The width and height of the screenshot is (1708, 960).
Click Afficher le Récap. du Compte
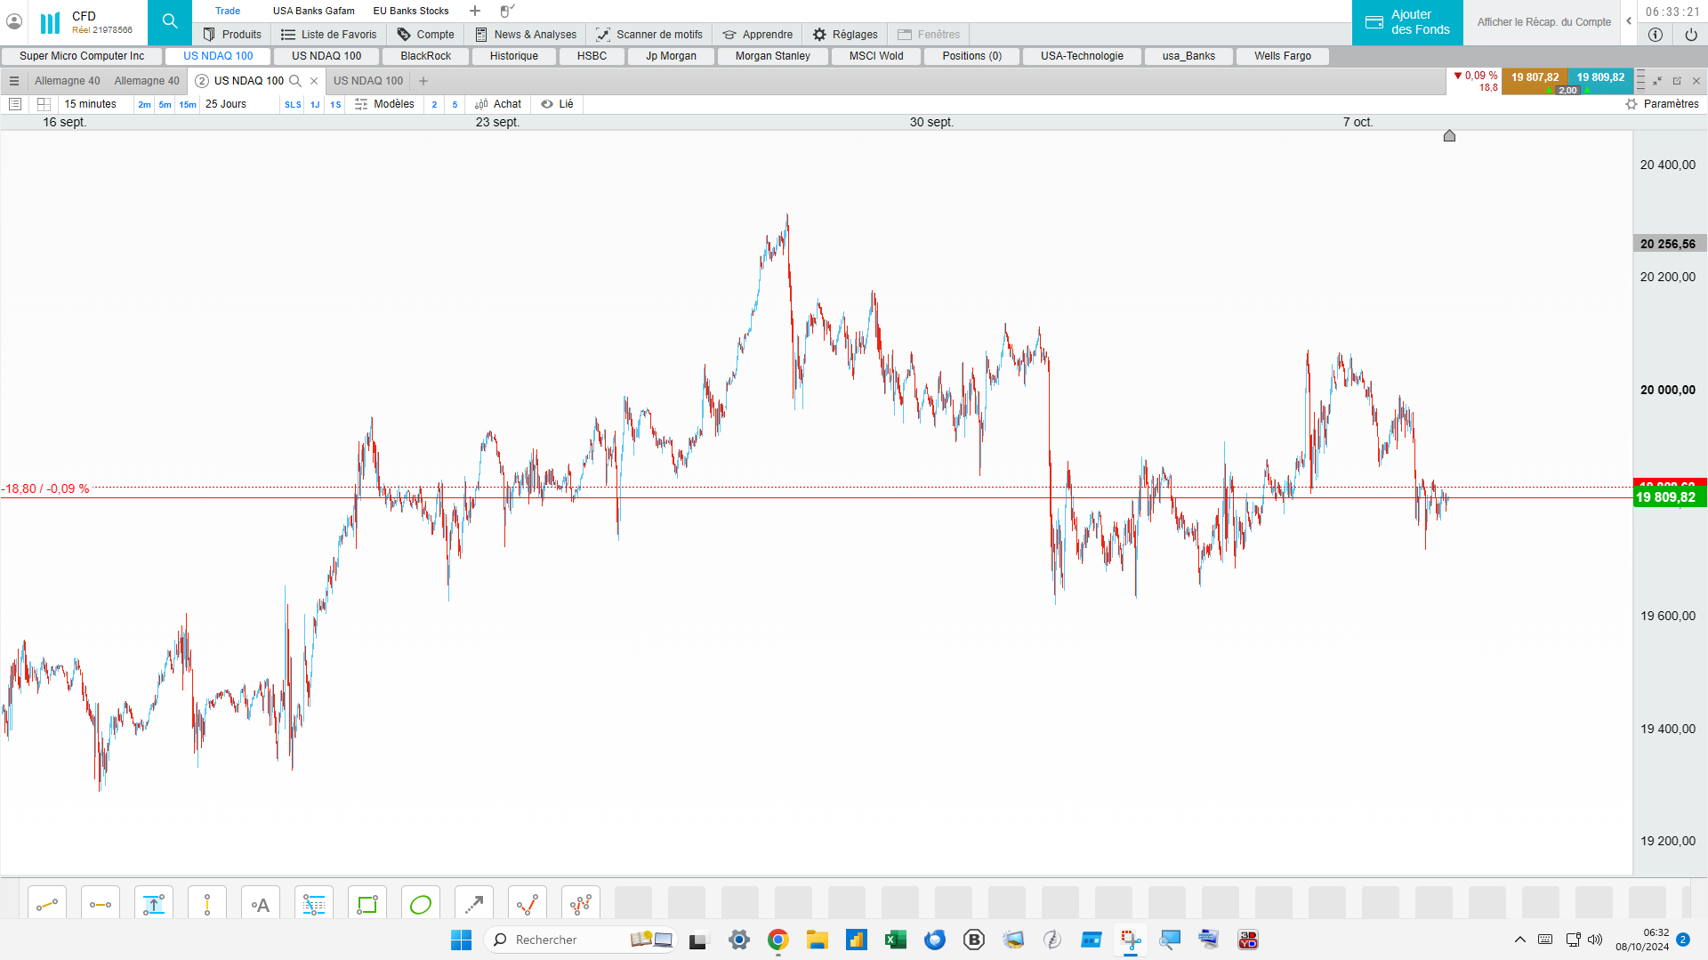coord(1543,22)
